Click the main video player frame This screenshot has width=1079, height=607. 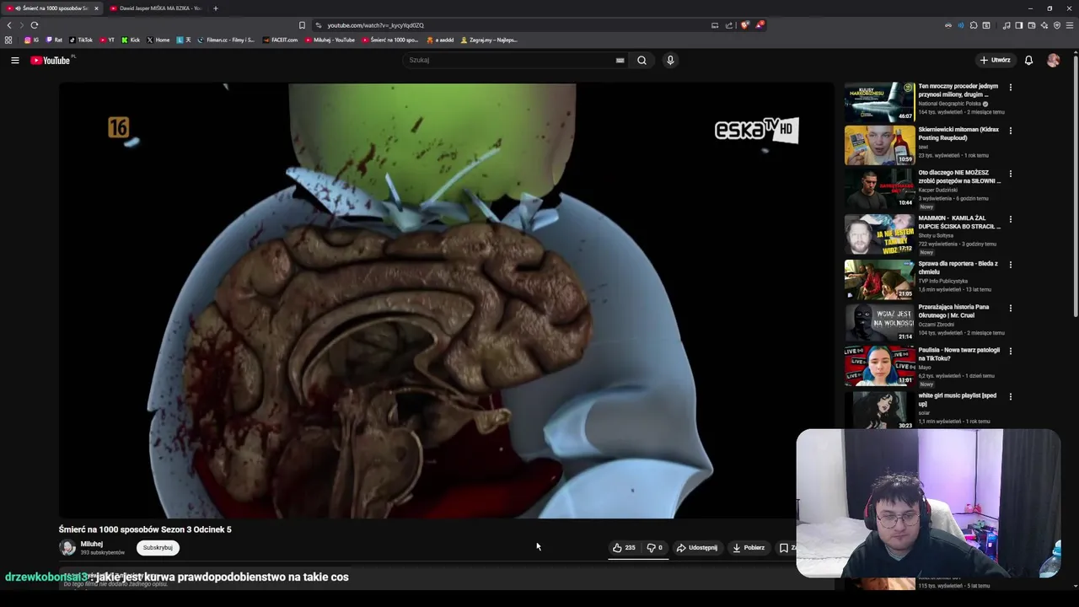pos(446,300)
